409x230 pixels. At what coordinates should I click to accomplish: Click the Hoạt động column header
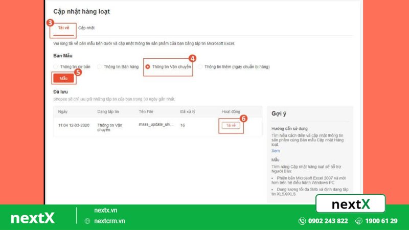click(231, 111)
